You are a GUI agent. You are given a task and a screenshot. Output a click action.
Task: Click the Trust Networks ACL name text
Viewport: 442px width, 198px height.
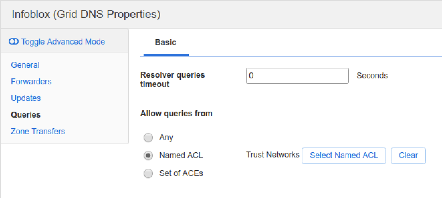coord(273,155)
